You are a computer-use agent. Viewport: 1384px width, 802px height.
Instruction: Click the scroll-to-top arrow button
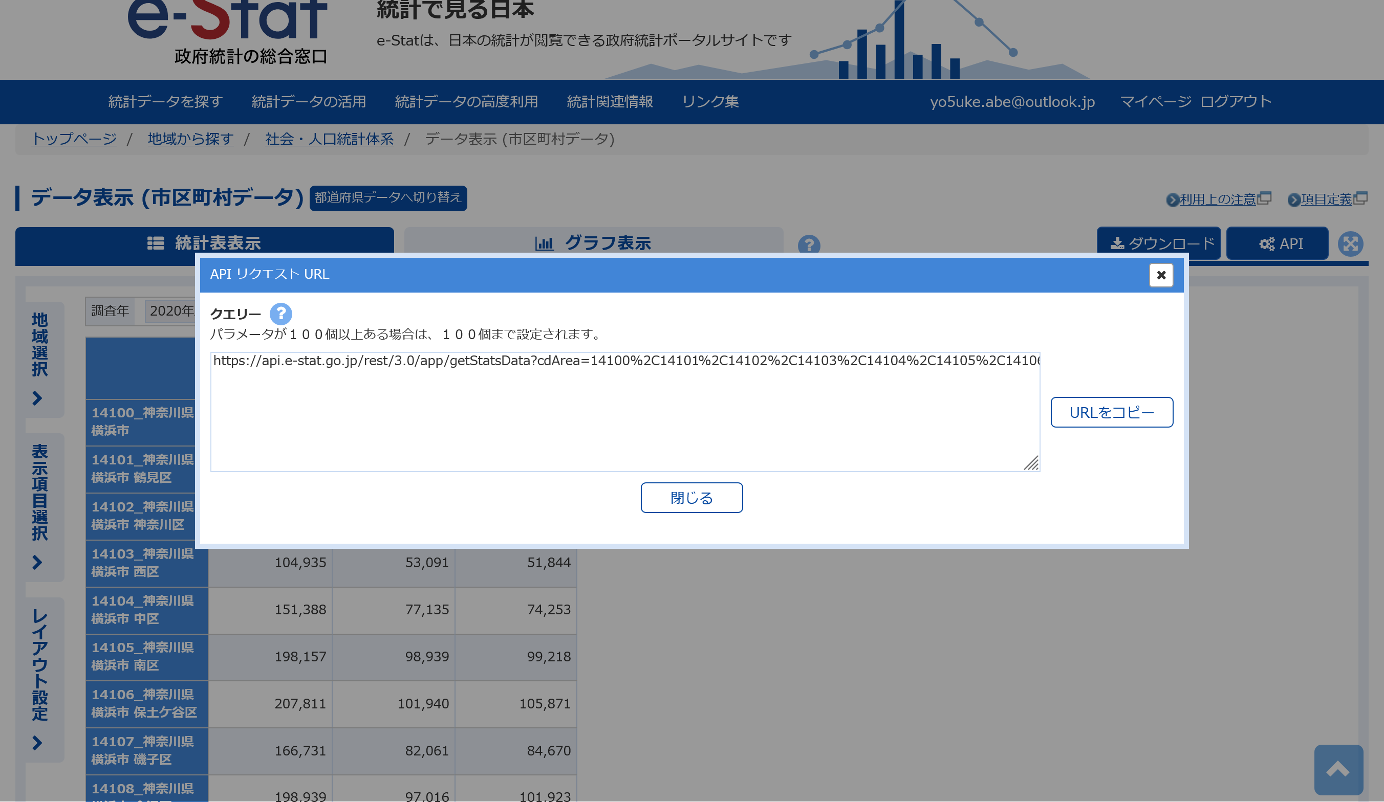click(x=1338, y=769)
